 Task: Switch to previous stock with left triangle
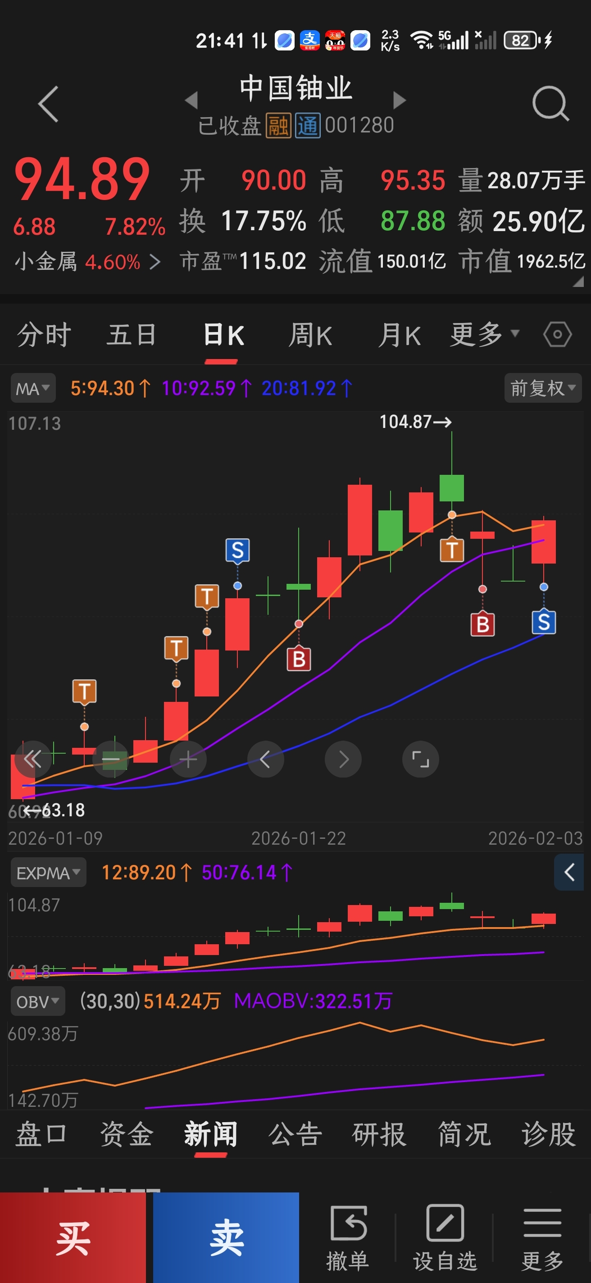coord(191,100)
